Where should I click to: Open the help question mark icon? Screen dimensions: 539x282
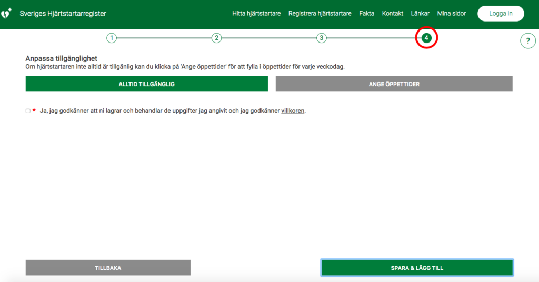[x=528, y=41]
